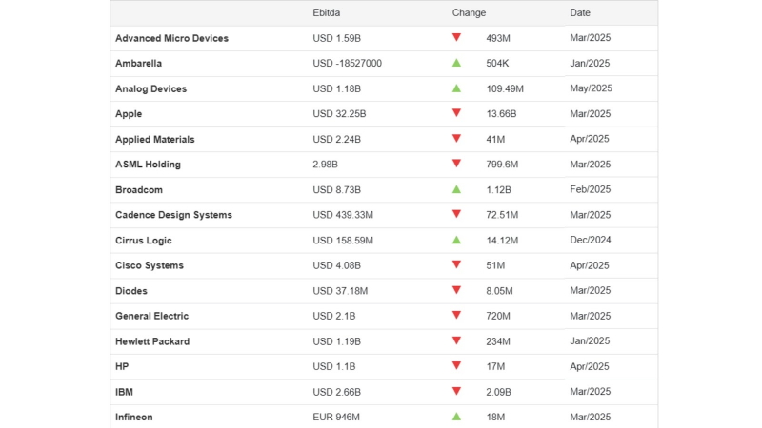The height and width of the screenshot is (428, 762).
Task: Sort table by Date column header
Action: point(580,13)
